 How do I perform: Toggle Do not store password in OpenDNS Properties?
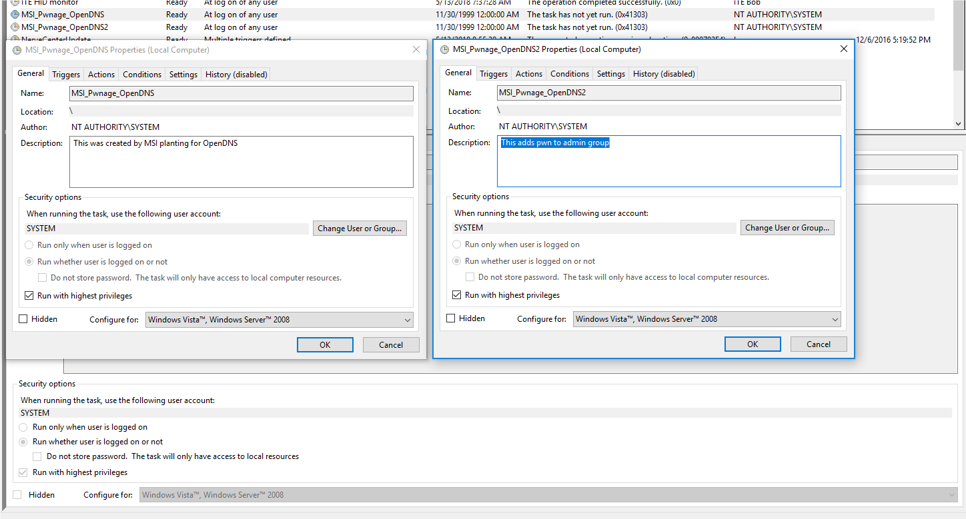tap(42, 278)
